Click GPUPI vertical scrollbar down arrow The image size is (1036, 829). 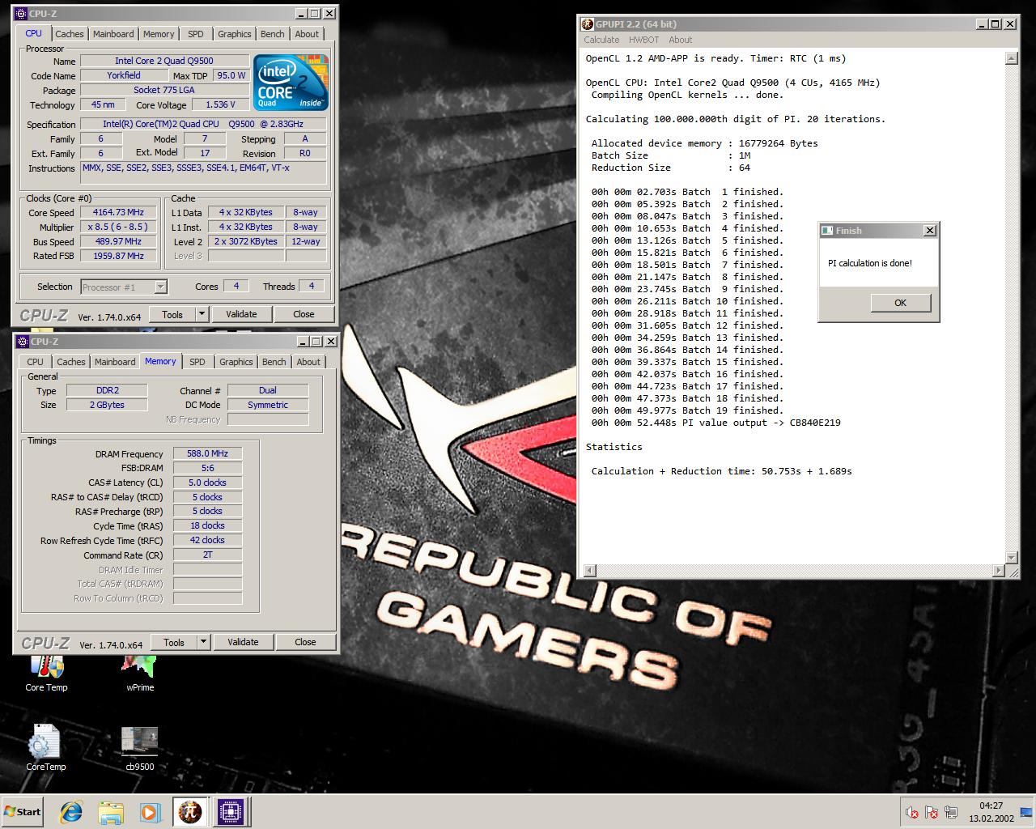coord(1012,558)
